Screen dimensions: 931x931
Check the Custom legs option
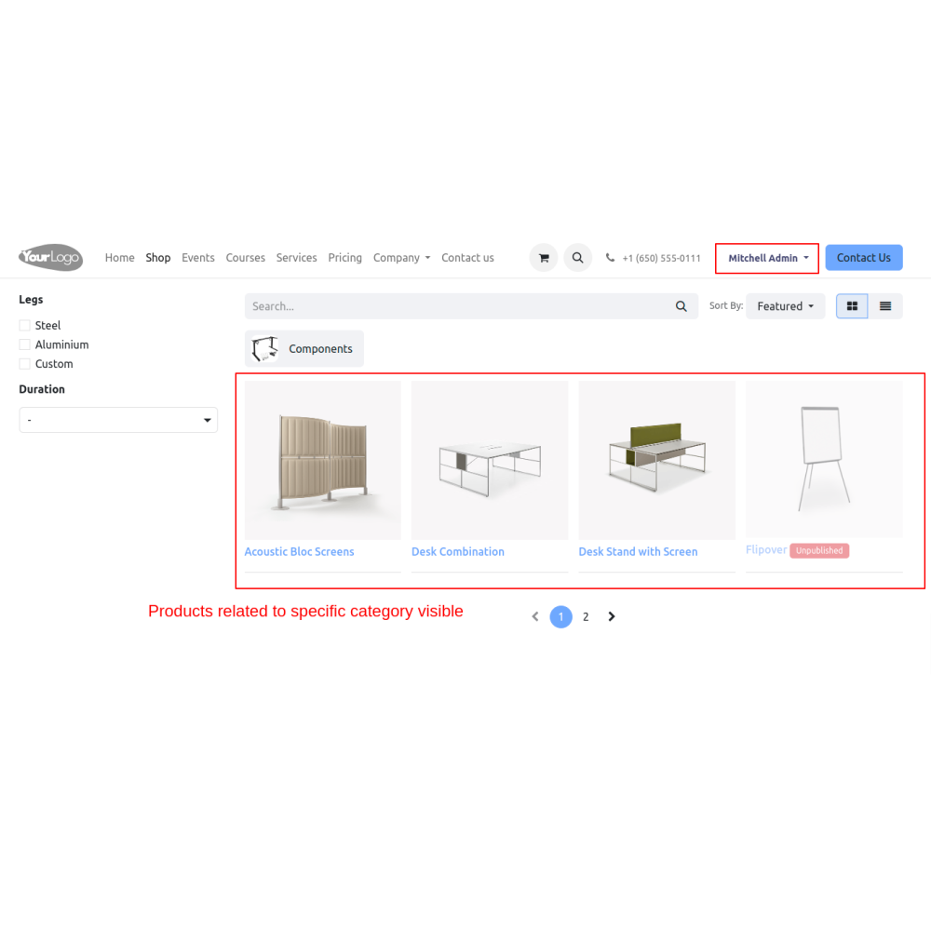24,364
